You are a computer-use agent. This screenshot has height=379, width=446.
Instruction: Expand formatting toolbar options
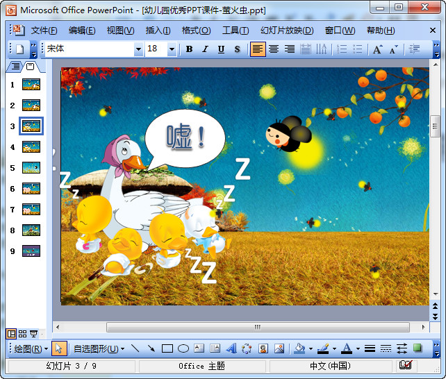point(436,49)
